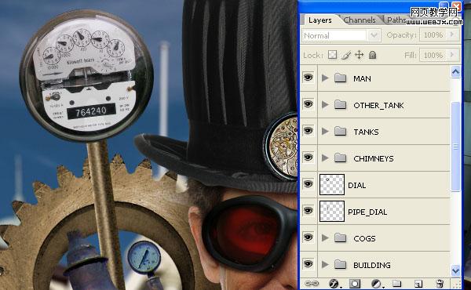Image resolution: width=471 pixels, height=290 pixels.
Task: Add a layer mask
Action: click(355, 284)
